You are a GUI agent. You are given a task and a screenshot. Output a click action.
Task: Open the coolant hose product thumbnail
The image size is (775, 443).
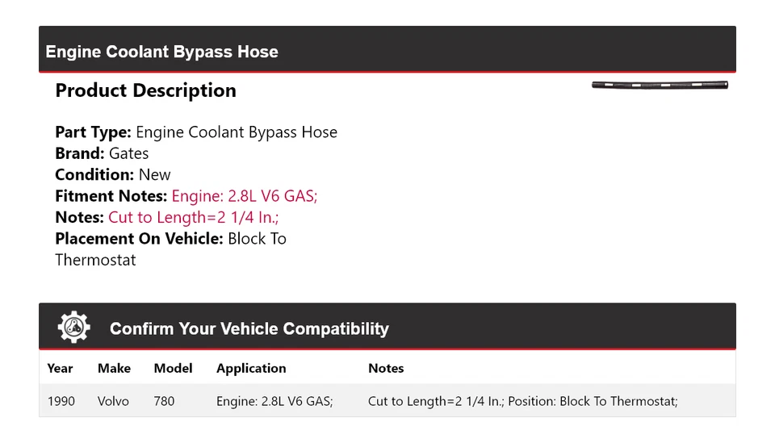pos(660,85)
